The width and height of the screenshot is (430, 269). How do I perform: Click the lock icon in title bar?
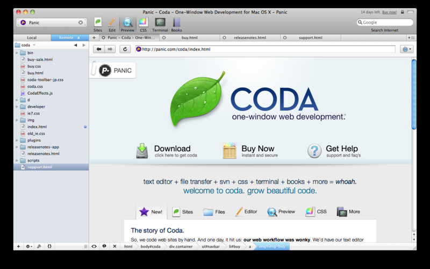[x=402, y=12]
